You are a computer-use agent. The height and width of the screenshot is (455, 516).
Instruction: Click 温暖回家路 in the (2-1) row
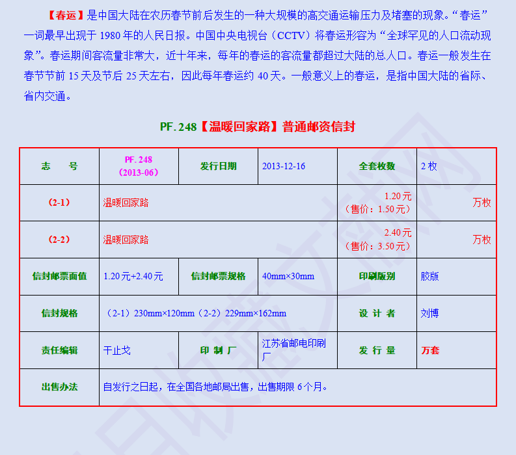126,202
